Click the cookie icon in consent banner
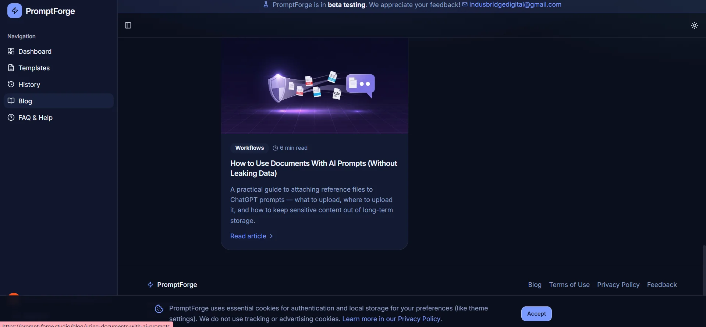 (159, 309)
